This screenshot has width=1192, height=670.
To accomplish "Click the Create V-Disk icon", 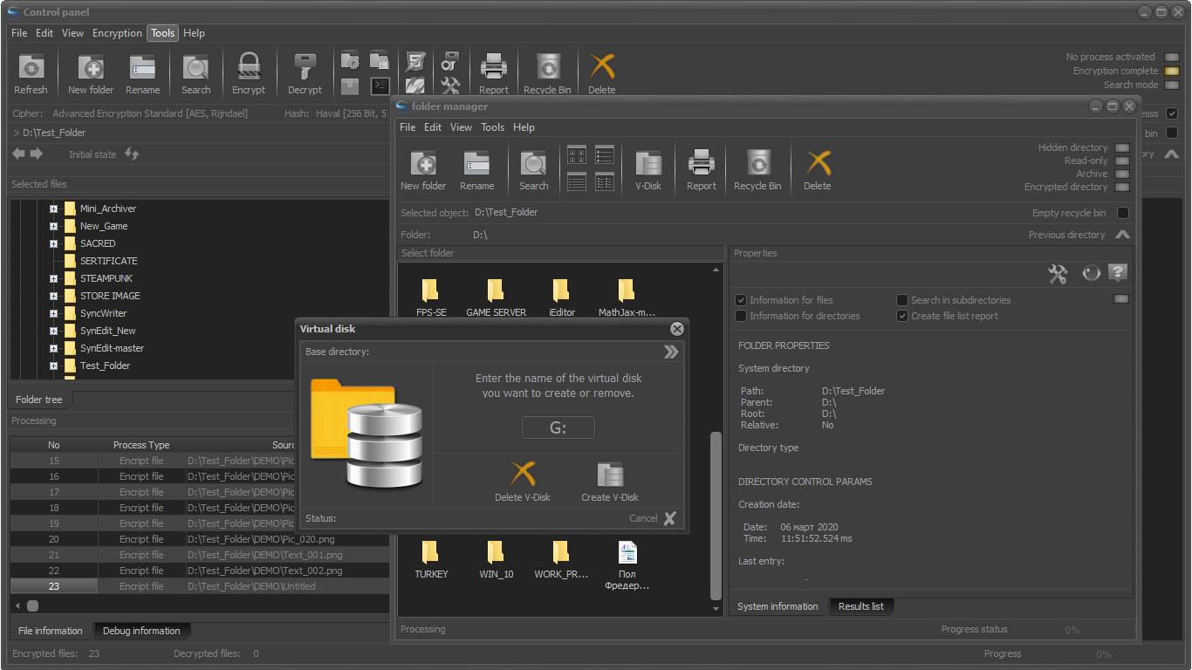I will tap(610, 475).
